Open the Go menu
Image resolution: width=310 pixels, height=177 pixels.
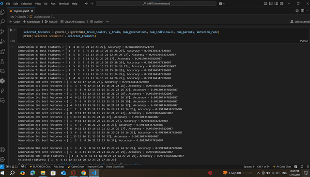[46, 3]
